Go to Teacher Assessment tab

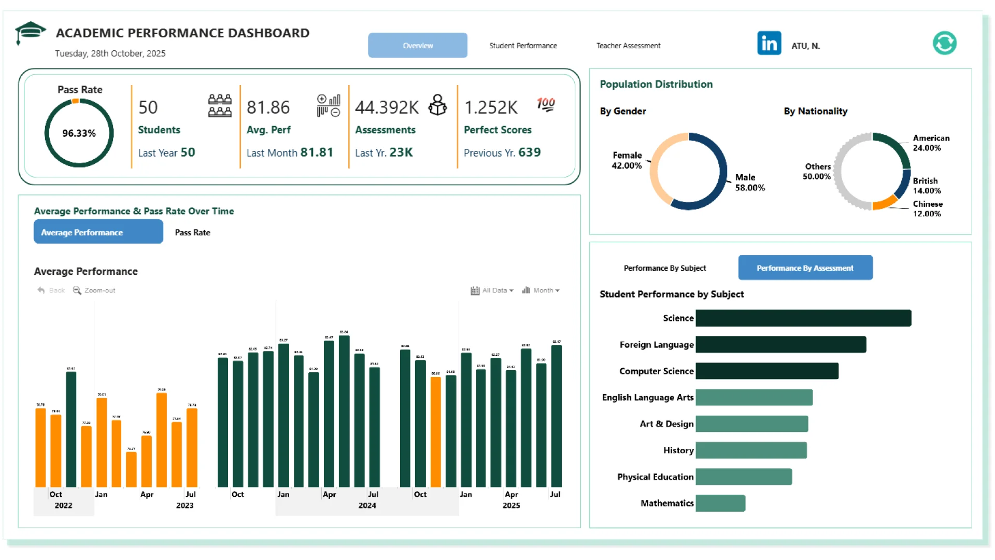click(x=628, y=46)
